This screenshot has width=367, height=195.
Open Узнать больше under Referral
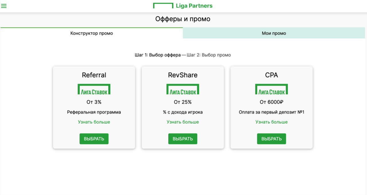click(x=94, y=122)
